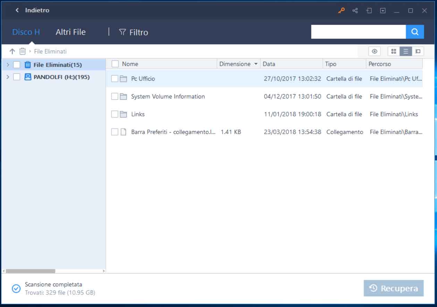Image resolution: width=437 pixels, height=307 pixels.
Task: Check the Pc Ufficio folder checkbox
Action: 115,79
